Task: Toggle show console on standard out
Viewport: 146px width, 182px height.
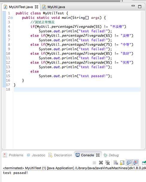Action: 129,163
